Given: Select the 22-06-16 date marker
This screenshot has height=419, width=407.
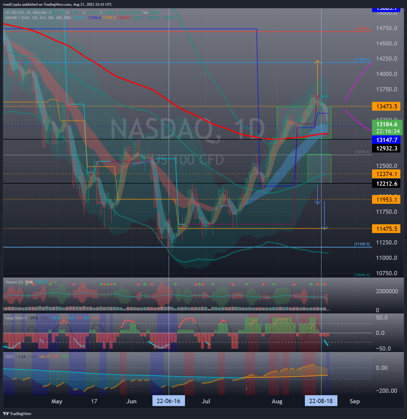Looking at the screenshot, I should 168,401.
